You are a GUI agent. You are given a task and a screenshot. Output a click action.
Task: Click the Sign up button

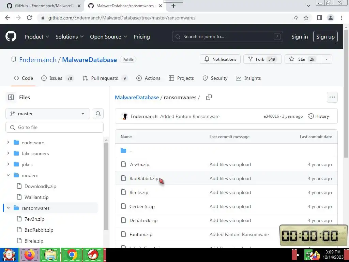[325, 37]
